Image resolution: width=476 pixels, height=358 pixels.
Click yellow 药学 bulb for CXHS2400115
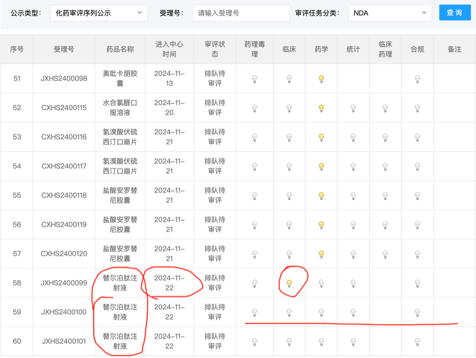click(x=321, y=108)
